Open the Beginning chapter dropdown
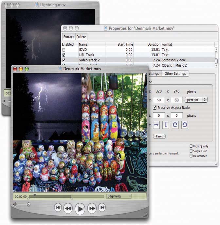This screenshot has width=220, height=225. (x=119, y=196)
